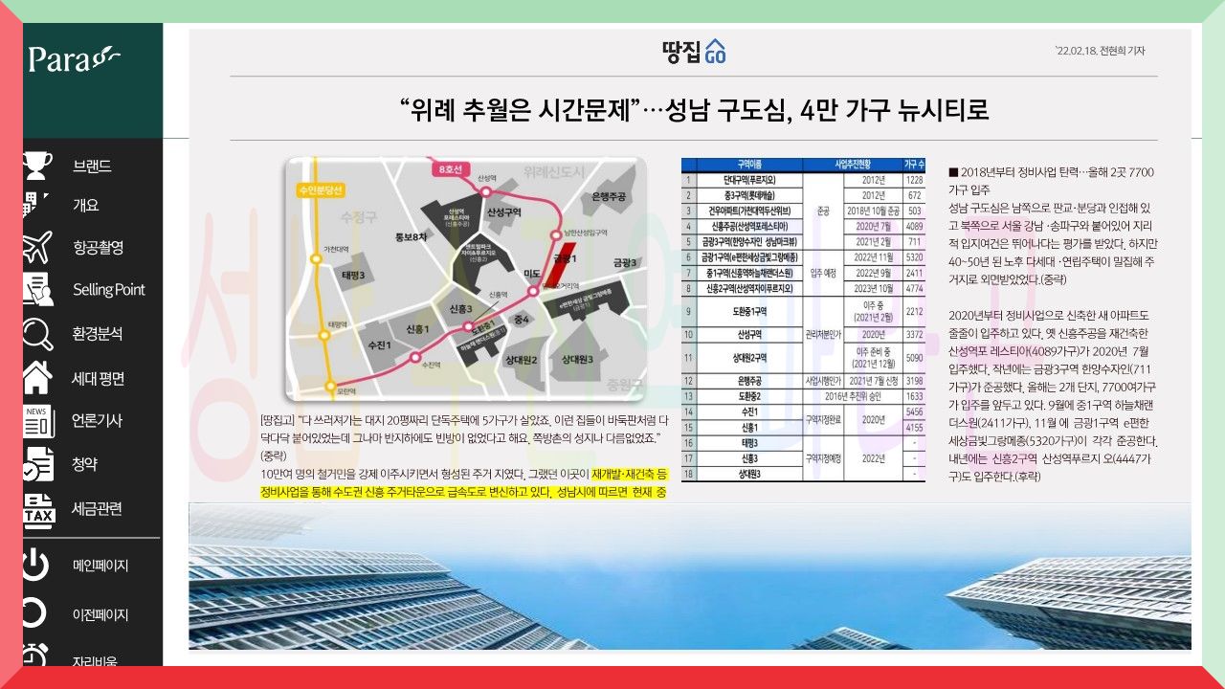Open the 브랜드 trophy icon
This screenshot has width=1225, height=689.
point(36,166)
